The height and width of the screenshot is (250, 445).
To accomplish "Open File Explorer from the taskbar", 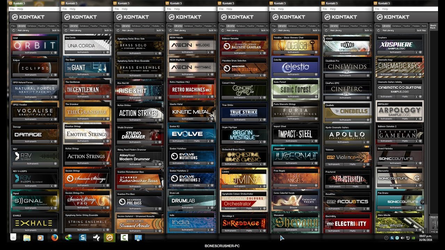I will tap(27, 238).
